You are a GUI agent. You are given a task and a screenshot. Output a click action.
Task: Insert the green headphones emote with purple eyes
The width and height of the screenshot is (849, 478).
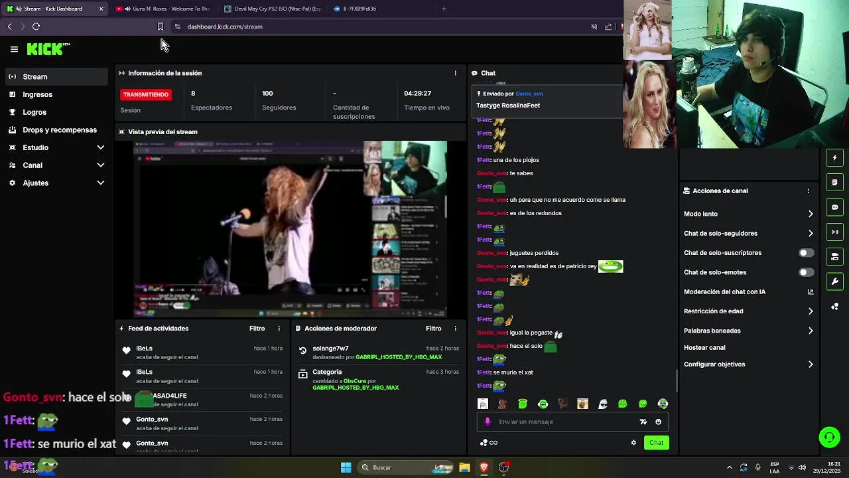tap(663, 404)
